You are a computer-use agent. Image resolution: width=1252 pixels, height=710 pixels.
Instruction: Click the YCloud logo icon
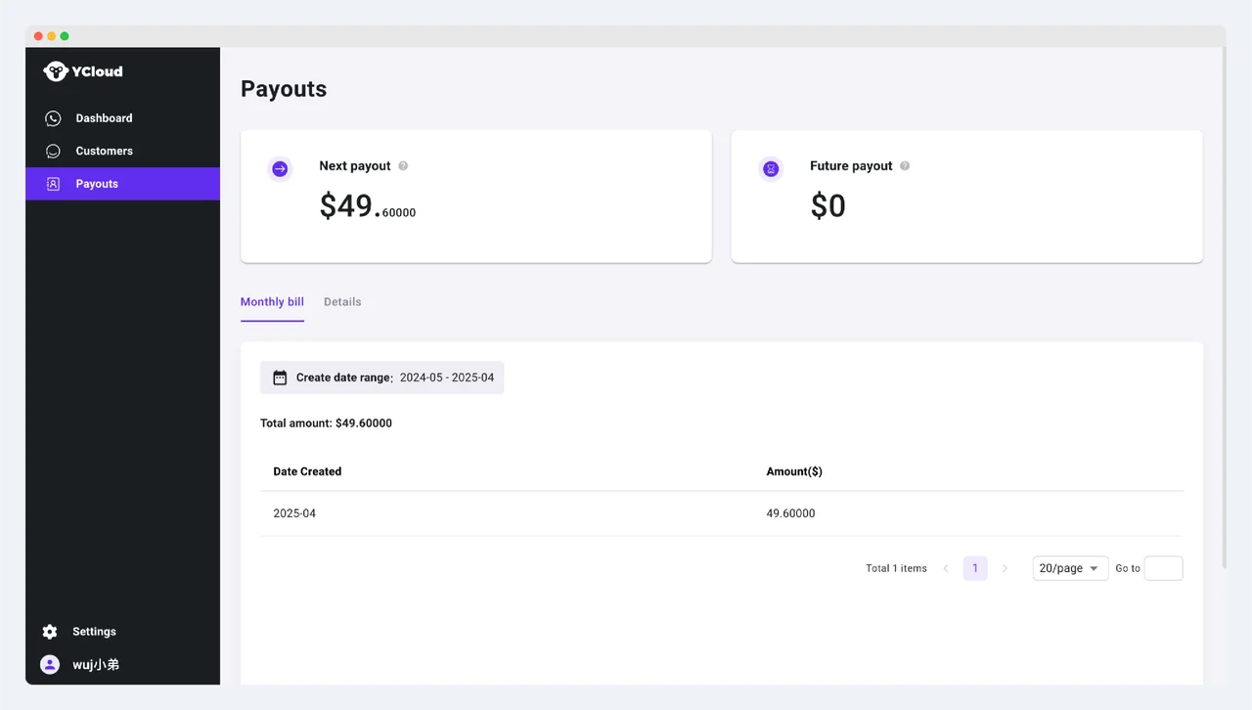point(55,71)
